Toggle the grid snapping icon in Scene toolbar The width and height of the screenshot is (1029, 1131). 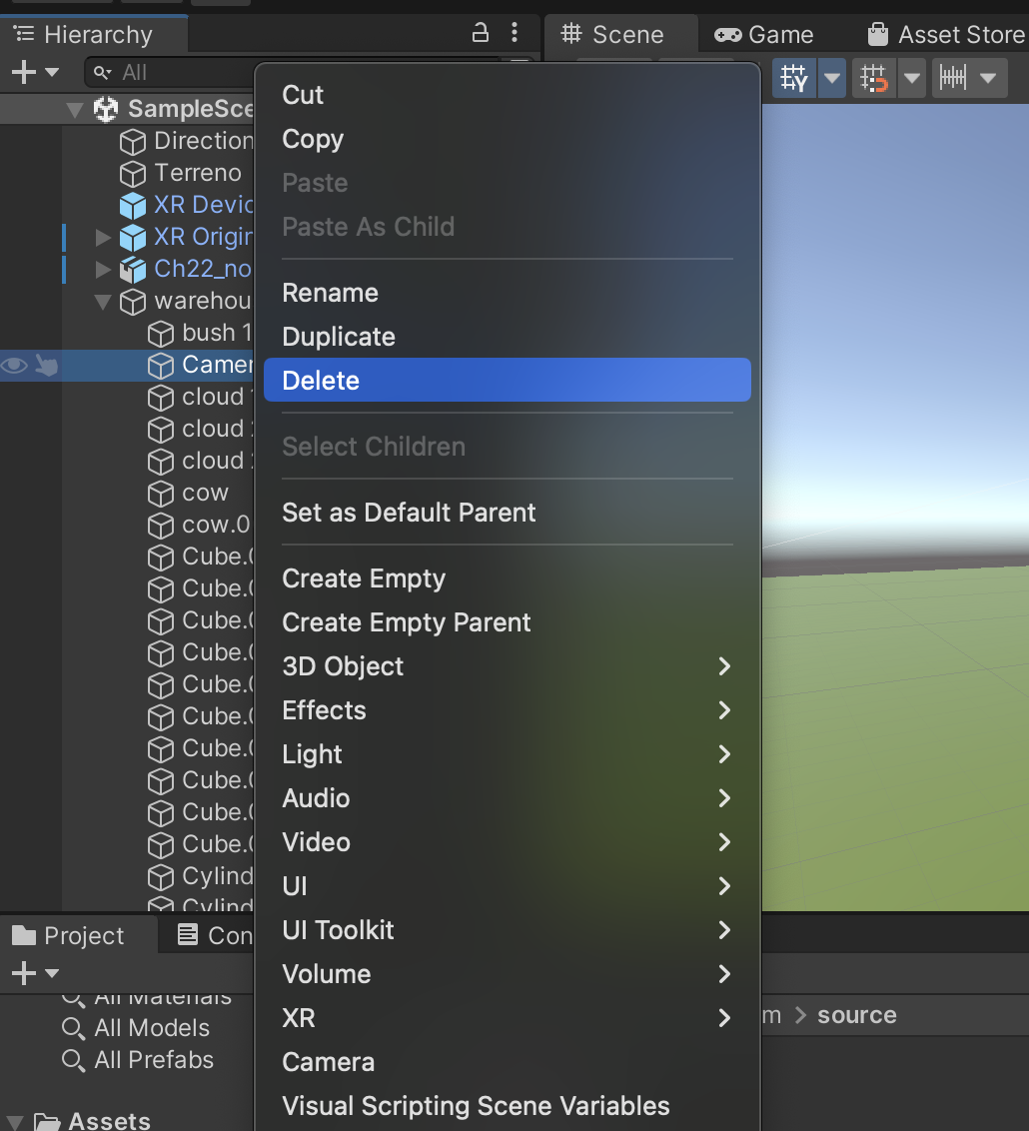point(794,78)
